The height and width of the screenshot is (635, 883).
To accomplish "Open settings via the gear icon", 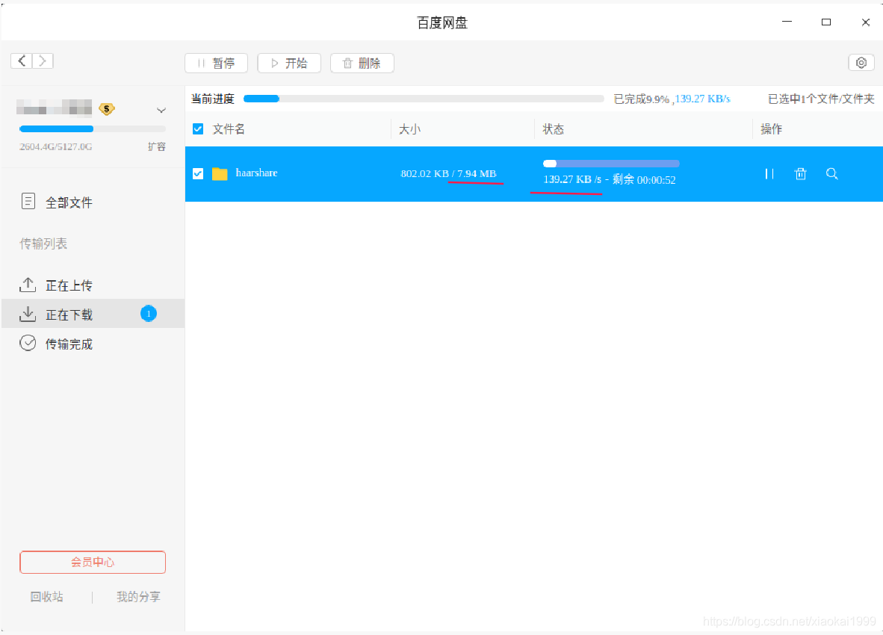I will (x=861, y=63).
